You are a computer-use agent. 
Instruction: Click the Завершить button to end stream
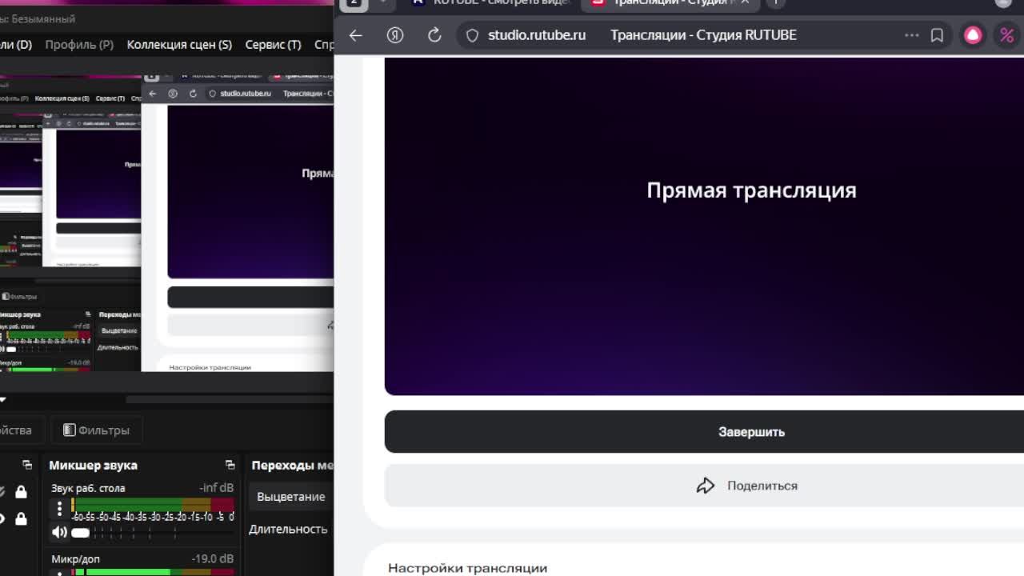click(704, 432)
